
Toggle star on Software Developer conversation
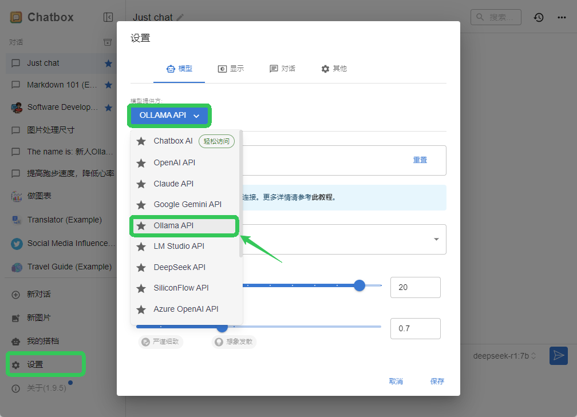click(108, 108)
